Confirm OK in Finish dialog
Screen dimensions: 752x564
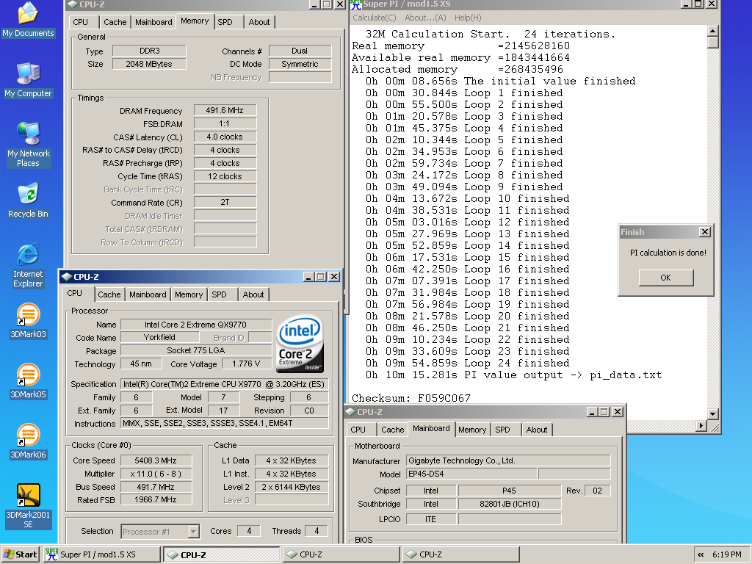click(665, 278)
